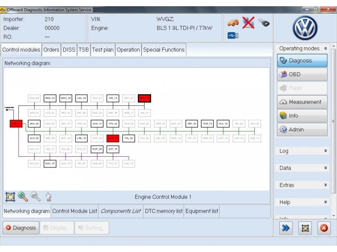Open the Special Functions tab
Screen dimensions: 337x252
point(164,49)
